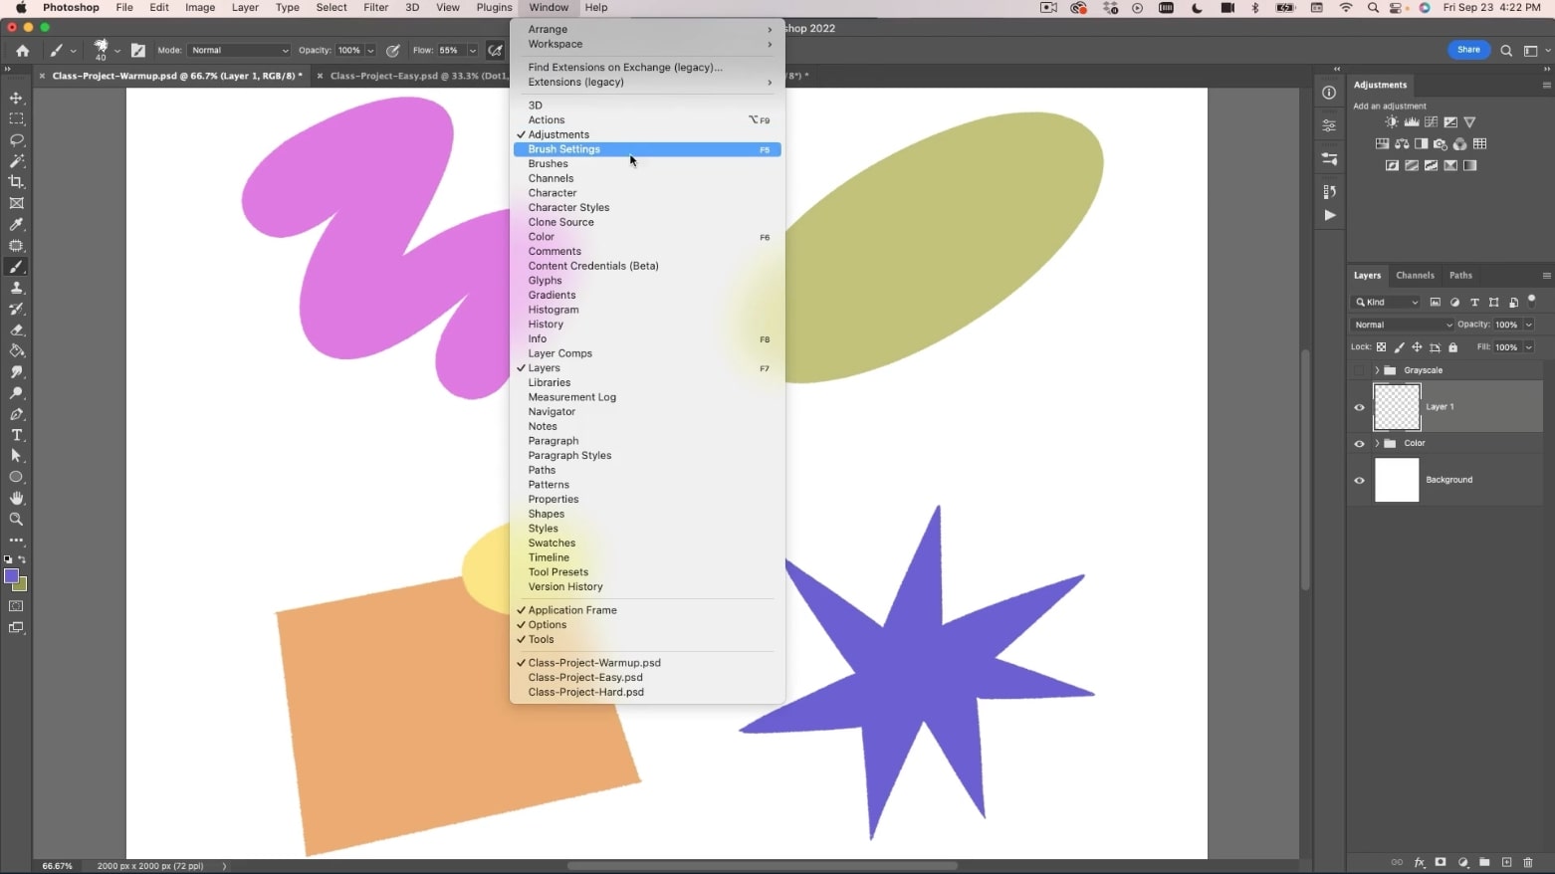Switch to the Channels tab

click(x=1415, y=275)
